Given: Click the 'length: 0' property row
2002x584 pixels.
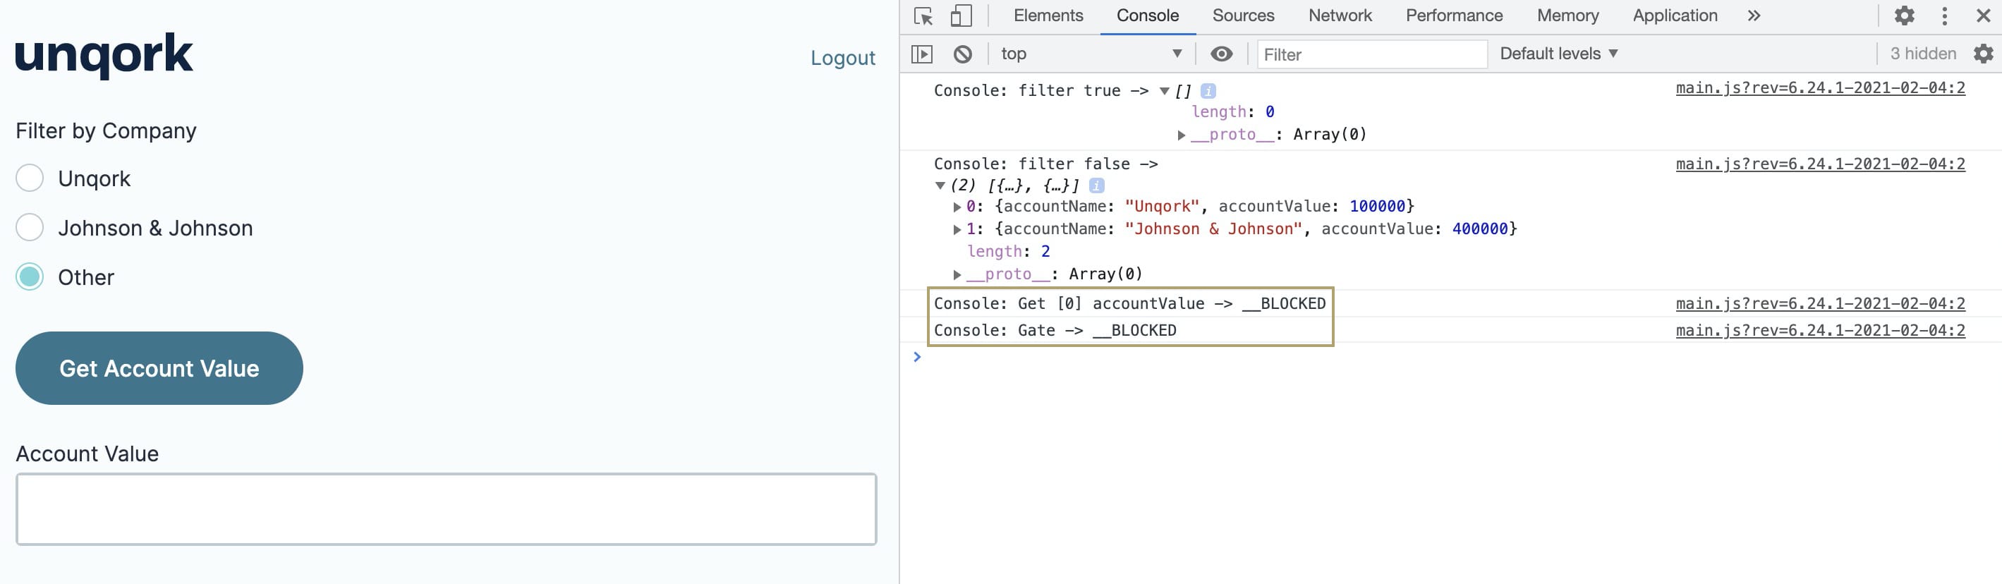Looking at the screenshot, I should pos(1232,112).
